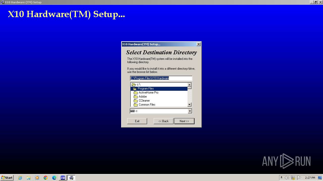Minimize the main setup window
Image resolution: width=323 pixels, height=181 pixels.
312,2
